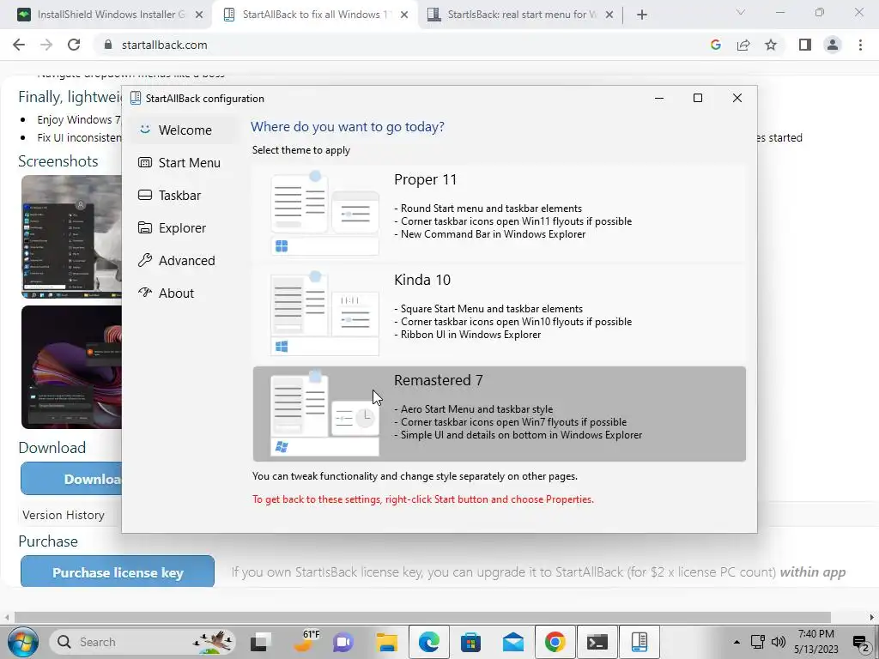
Task: Open network status tray icon
Action: pos(757,642)
